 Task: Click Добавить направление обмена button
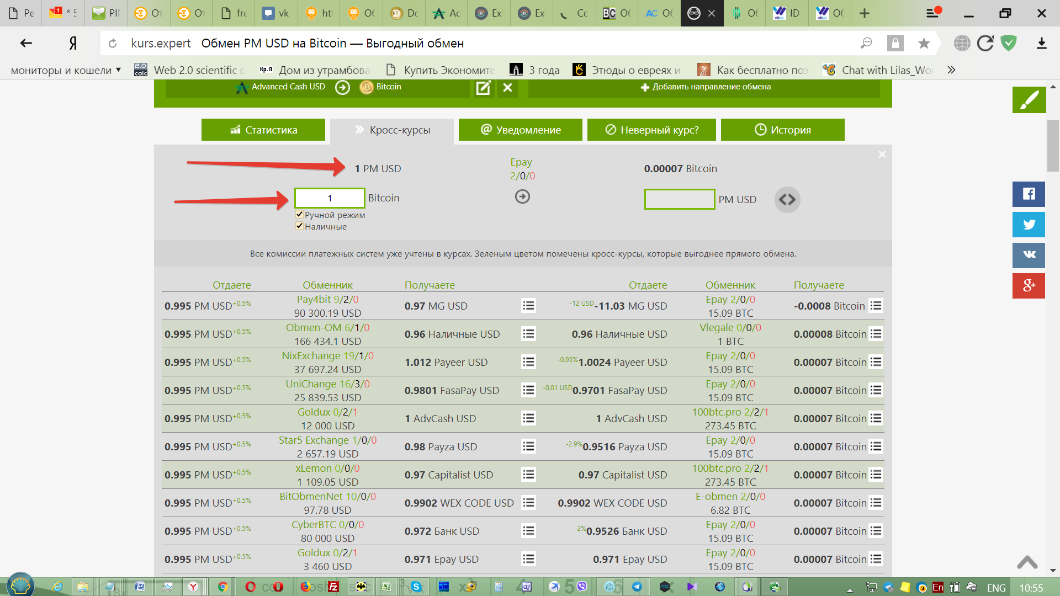(x=705, y=87)
